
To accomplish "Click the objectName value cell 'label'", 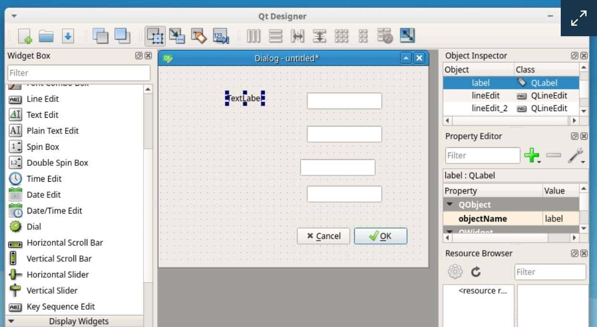I will pos(560,219).
